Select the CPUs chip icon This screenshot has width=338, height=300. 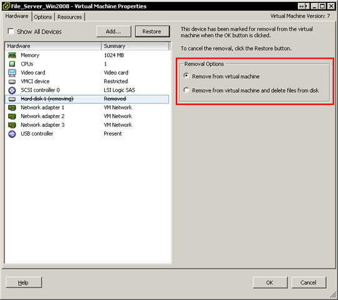pos(12,64)
